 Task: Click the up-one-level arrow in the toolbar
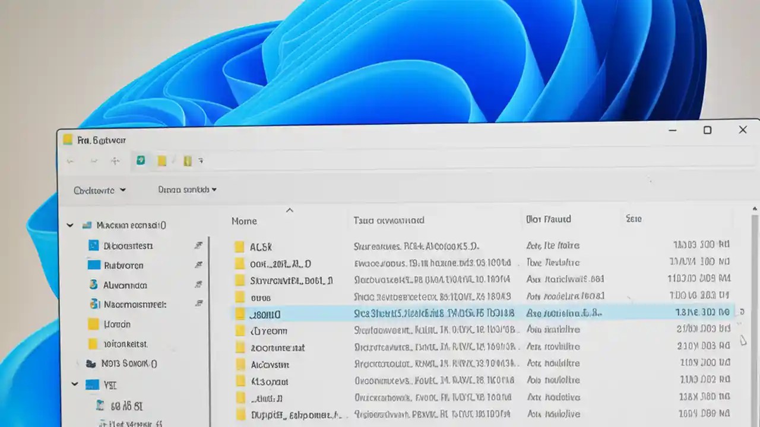point(115,161)
